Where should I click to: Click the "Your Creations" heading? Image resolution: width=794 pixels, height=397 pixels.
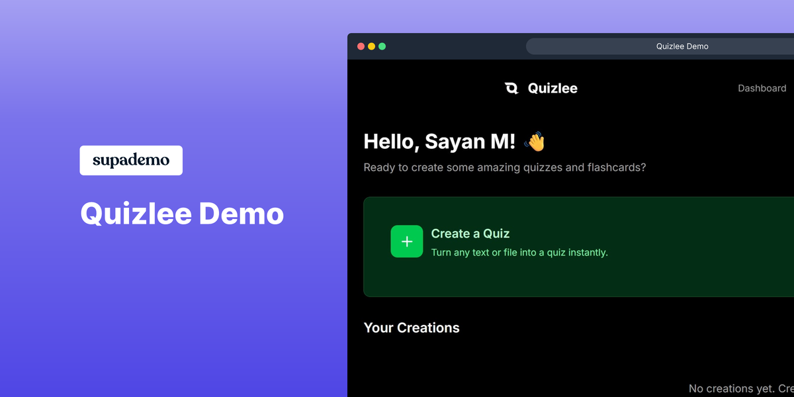[x=412, y=328]
